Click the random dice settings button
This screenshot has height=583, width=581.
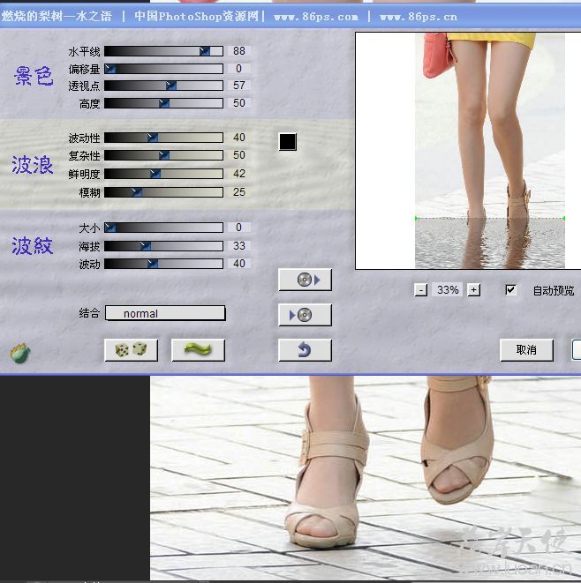[x=131, y=350]
